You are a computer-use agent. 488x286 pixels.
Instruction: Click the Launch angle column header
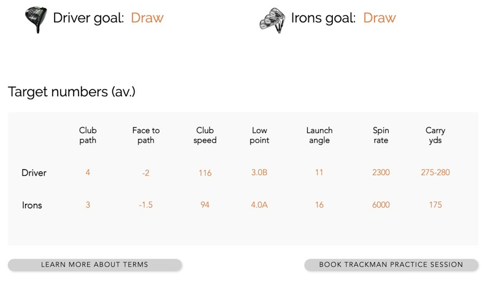(319, 135)
